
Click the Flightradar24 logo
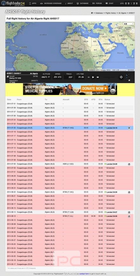click(13, 3)
